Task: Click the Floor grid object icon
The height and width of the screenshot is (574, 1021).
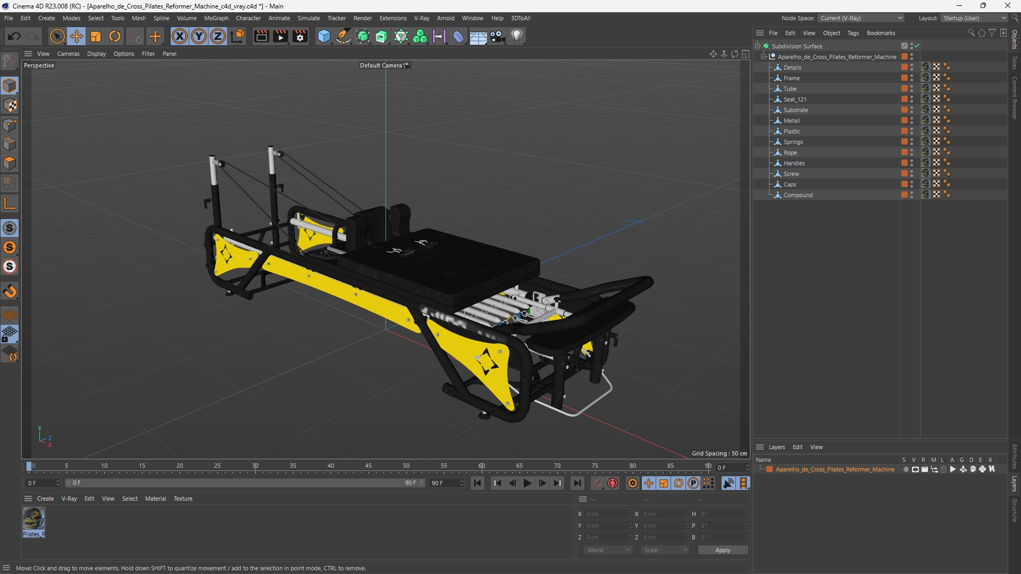Action: tap(478, 37)
